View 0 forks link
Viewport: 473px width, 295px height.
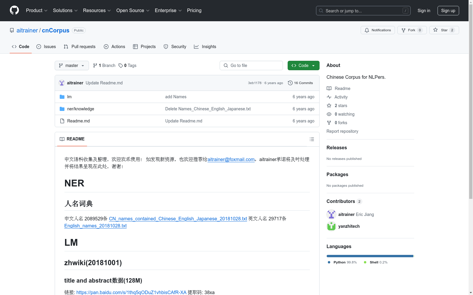click(337, 123)
